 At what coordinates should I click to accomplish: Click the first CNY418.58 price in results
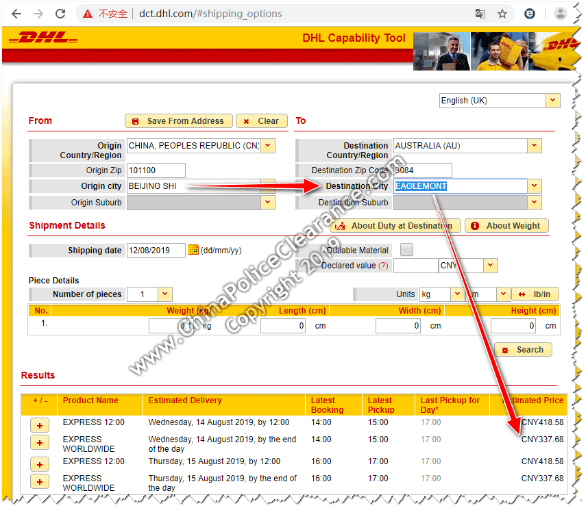[x=542, y=422]
